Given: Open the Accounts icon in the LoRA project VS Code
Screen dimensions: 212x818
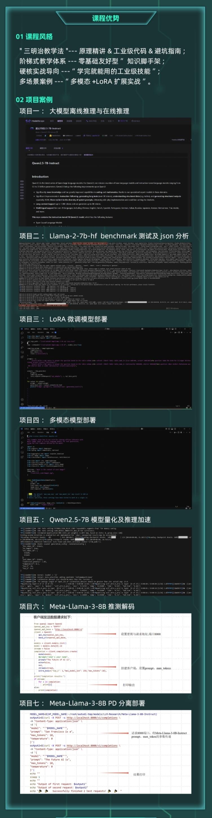Looking at the screenshot, I should click(22, 400).
